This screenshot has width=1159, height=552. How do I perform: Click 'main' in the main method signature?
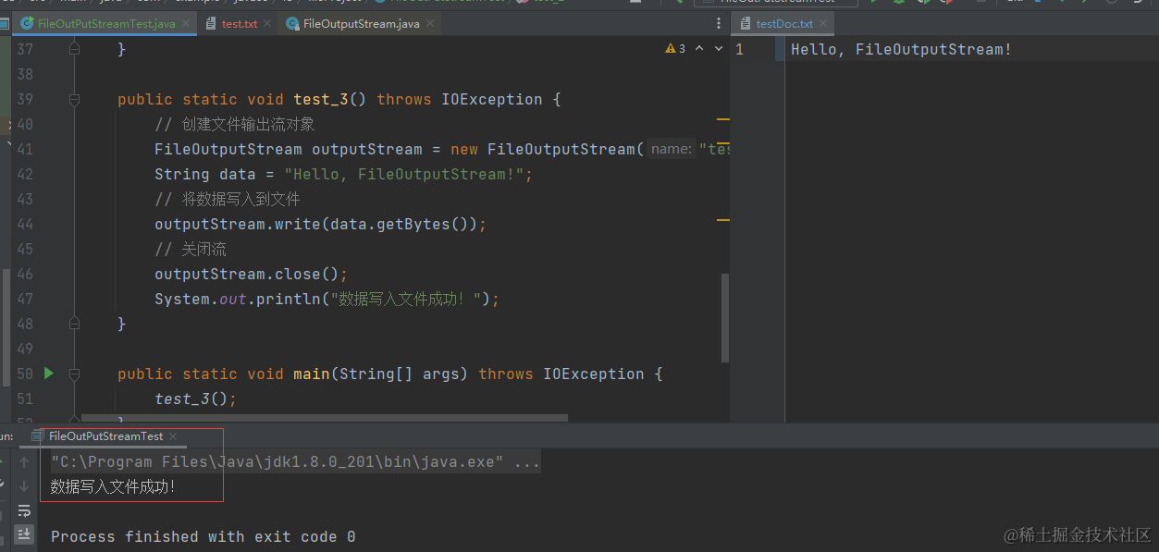click(x=311, y=374)
